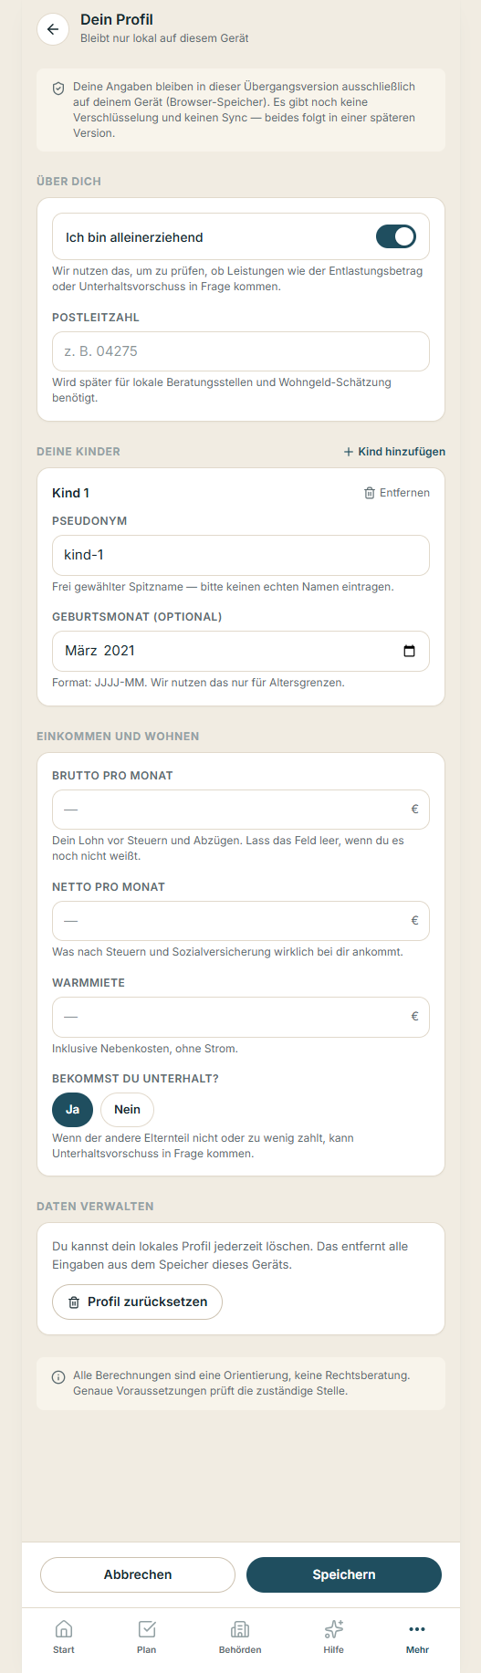This screenshot has height=1673, width=481.
Task: Save the profile with Speichern
Action: tap(344, 1574)
